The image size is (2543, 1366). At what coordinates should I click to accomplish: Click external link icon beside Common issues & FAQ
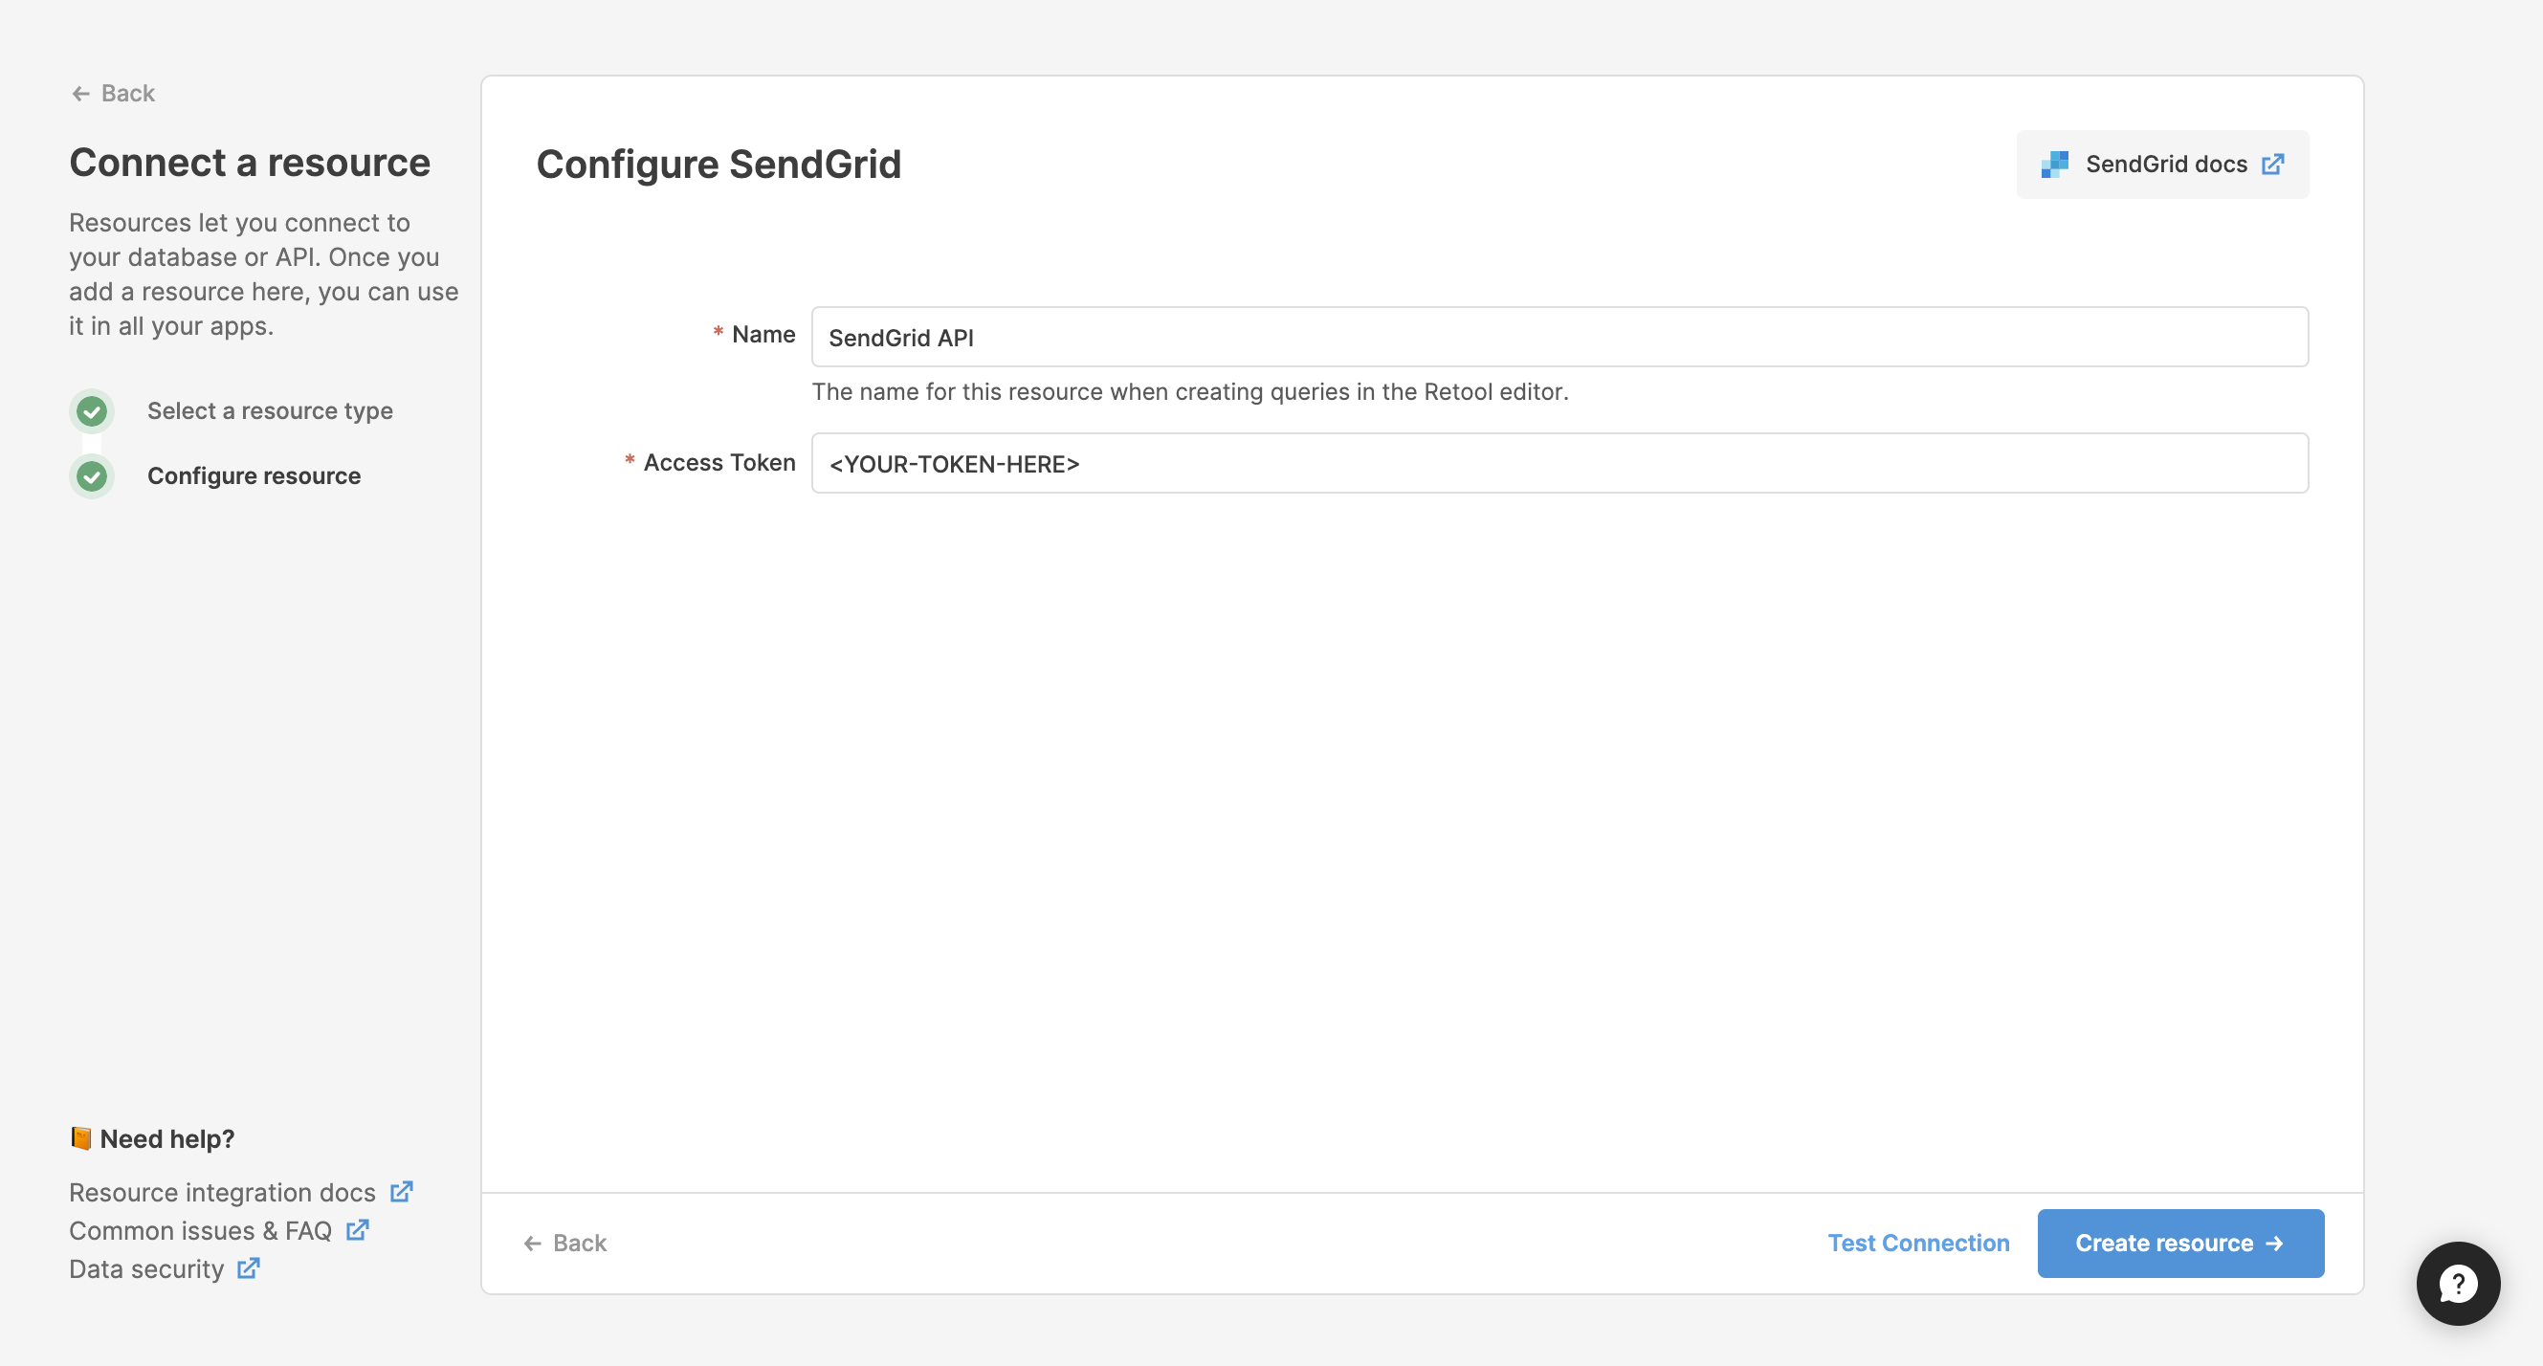(358, 1230)
